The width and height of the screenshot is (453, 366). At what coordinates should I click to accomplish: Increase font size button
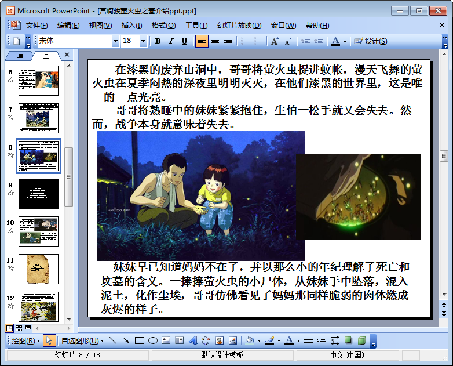pos(275,41)
